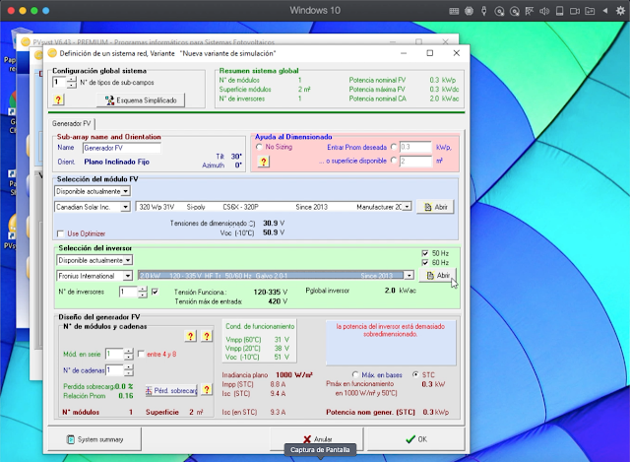Click Plano Inclinado Fijo orientation text
This screenshot has width=630, height=462.
click(x=116, y=162)
